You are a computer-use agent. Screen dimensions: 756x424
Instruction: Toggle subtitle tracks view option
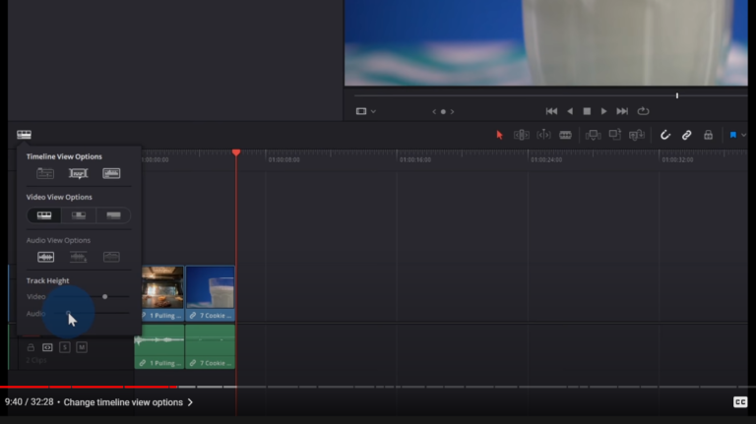pyautogui.click(x=78, y=173)
